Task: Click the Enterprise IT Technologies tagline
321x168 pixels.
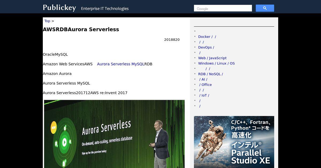Action: tap(105, 9)
